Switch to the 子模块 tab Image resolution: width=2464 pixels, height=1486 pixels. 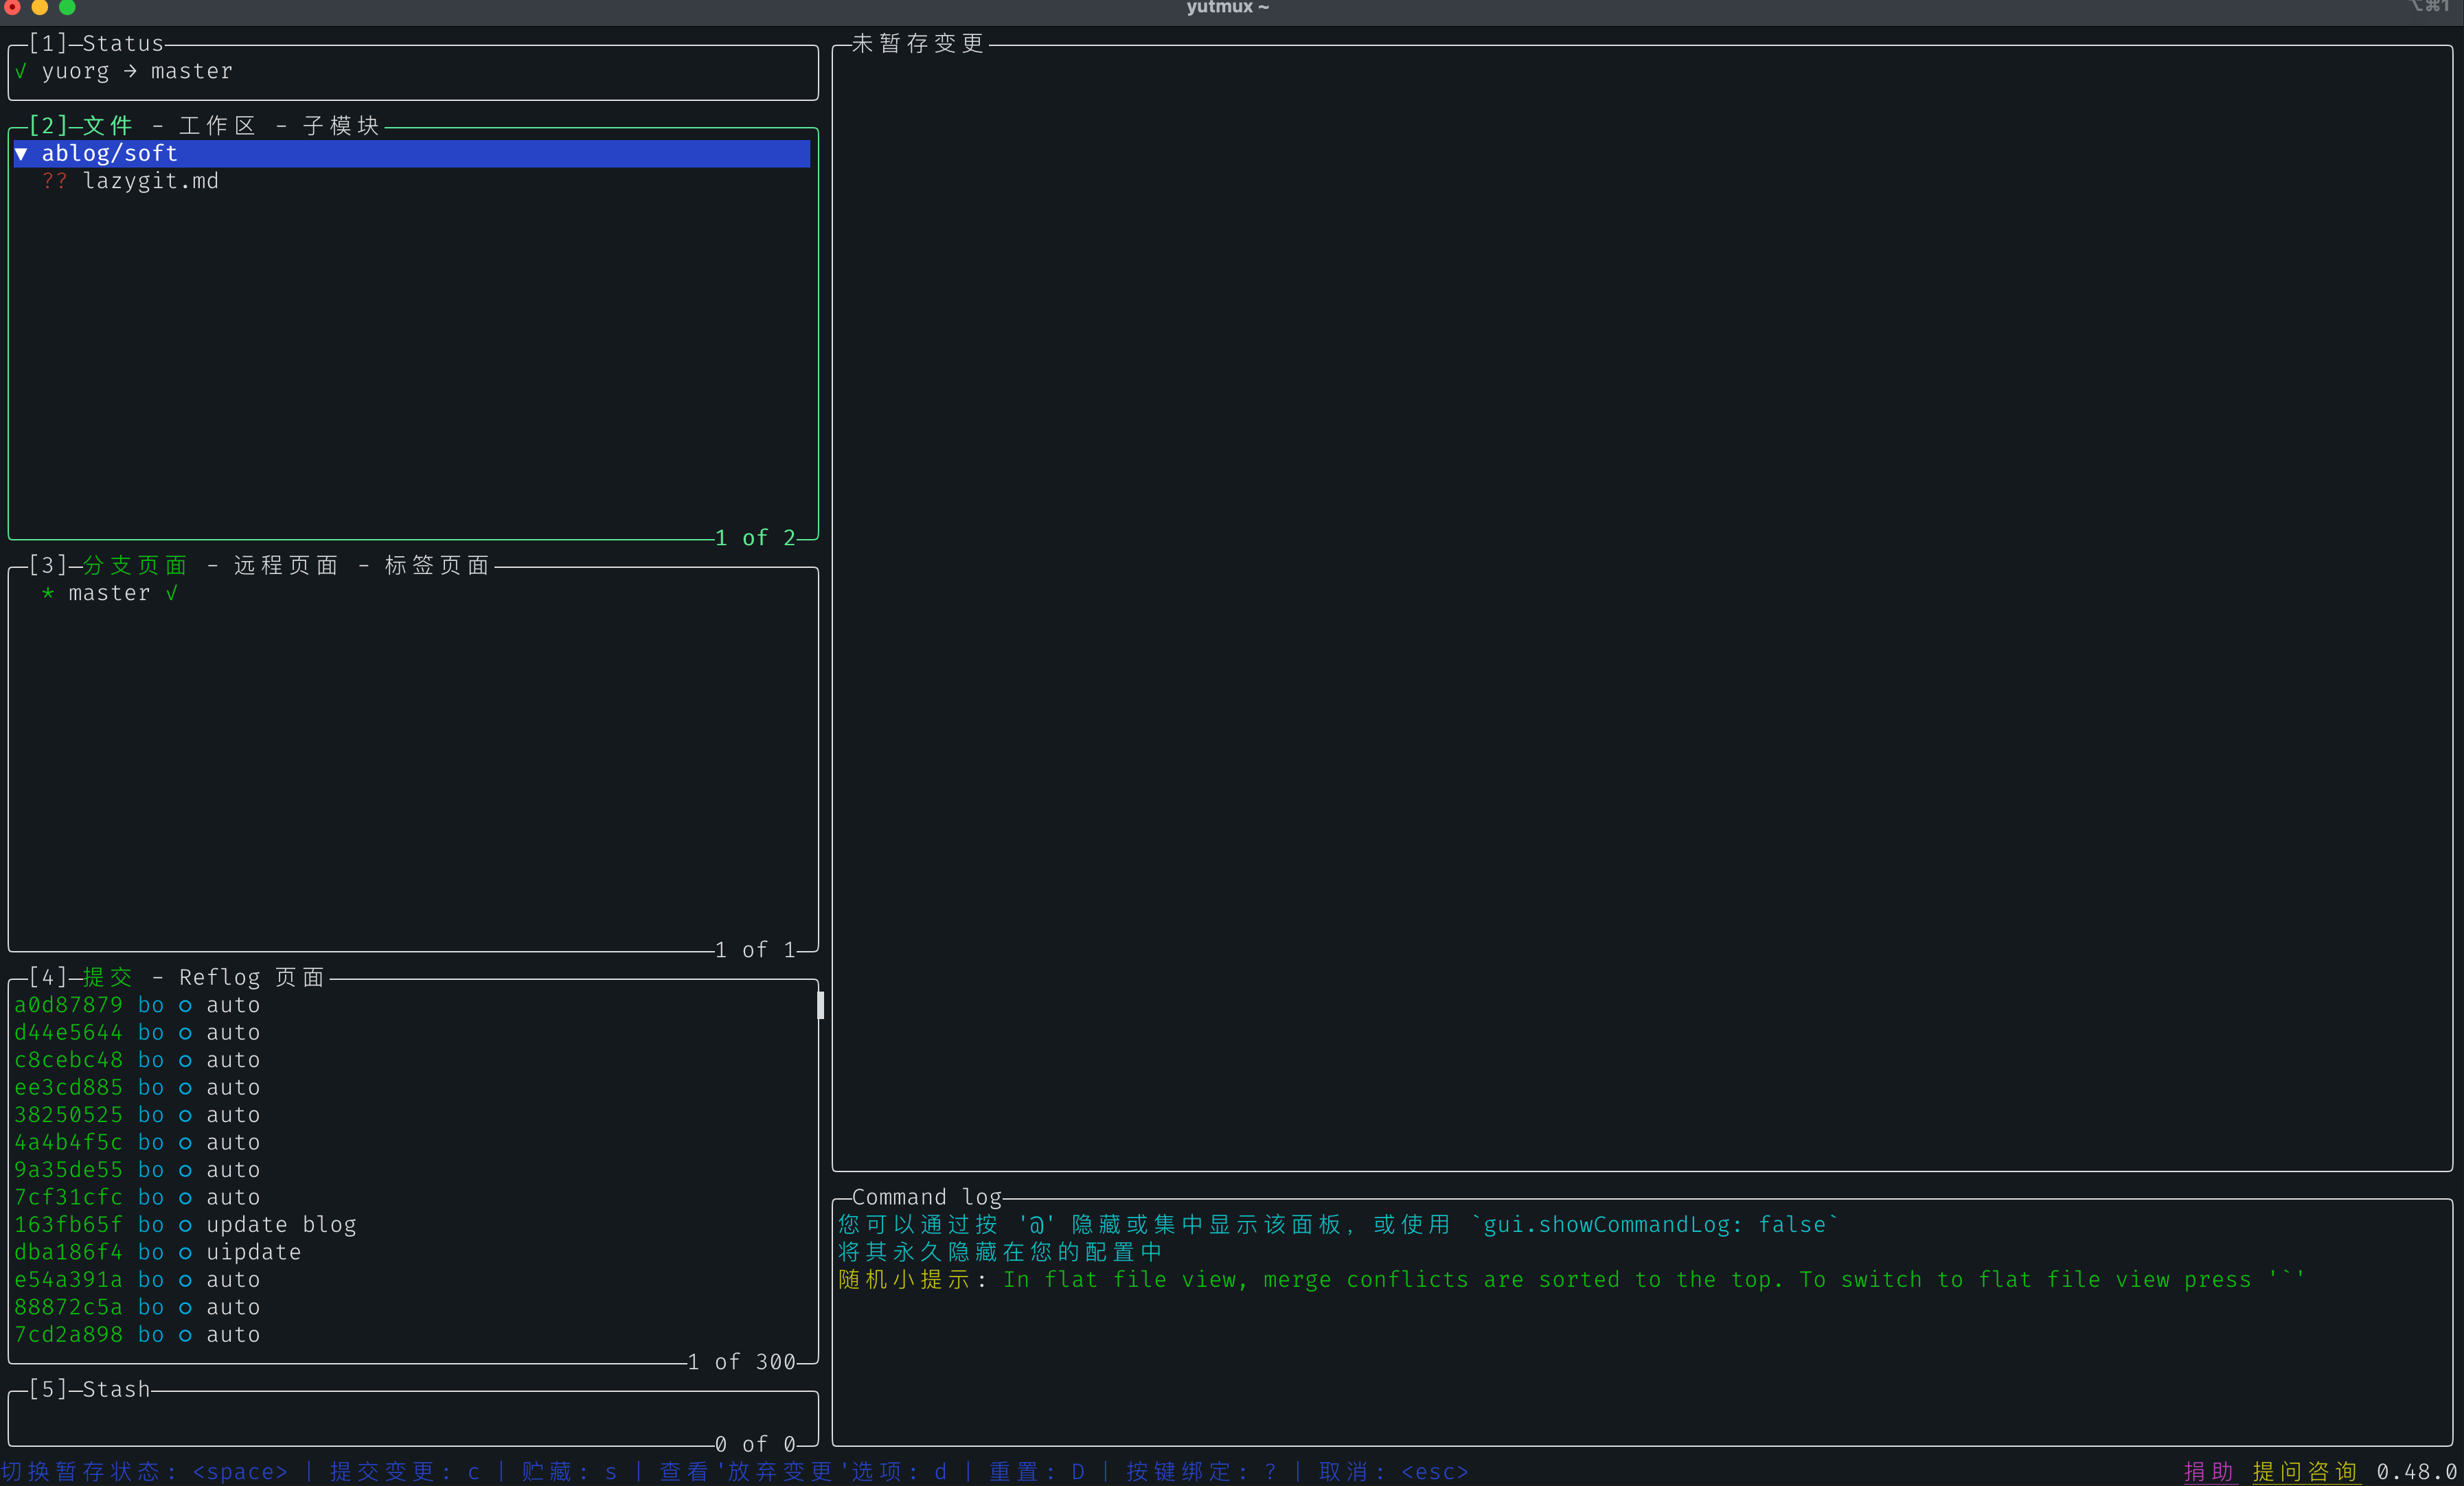pos(341,126)
